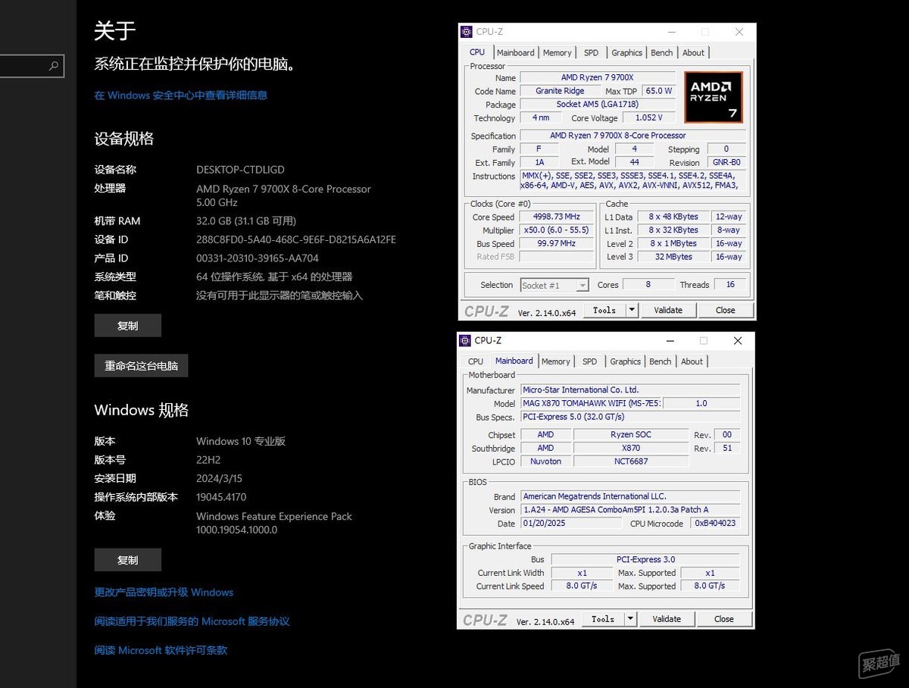Click Close button in lower CPU-Z window
909x688 pixels.
point(723,619)
